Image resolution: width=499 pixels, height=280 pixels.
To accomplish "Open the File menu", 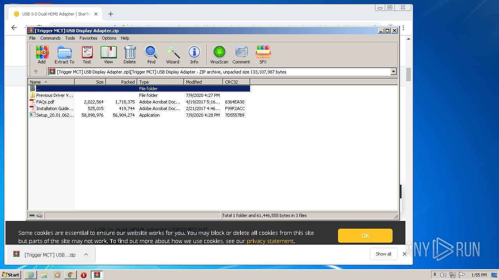I will click(32, 38).
